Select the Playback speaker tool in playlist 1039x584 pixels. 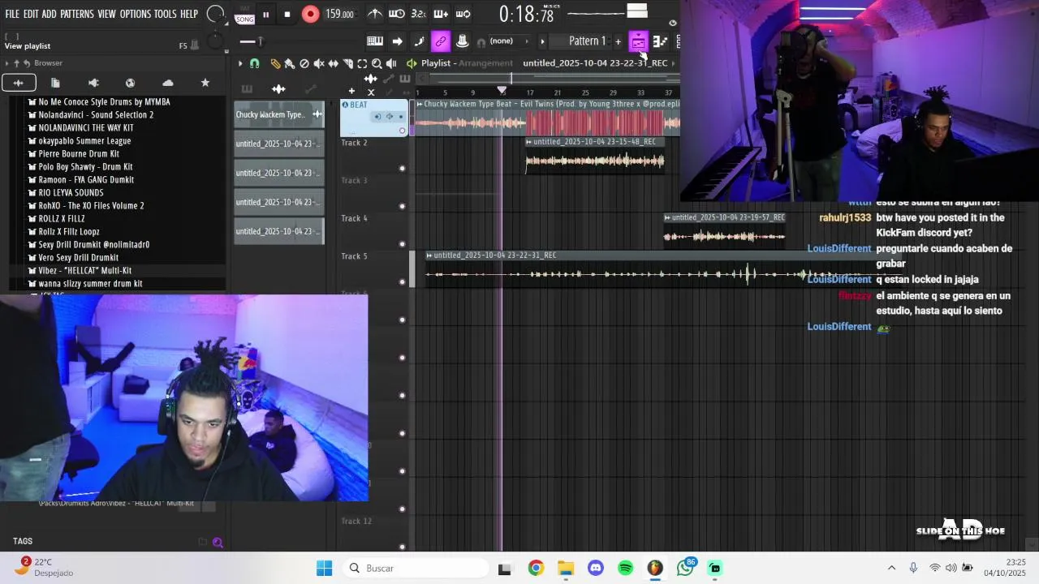pos(391,63)
